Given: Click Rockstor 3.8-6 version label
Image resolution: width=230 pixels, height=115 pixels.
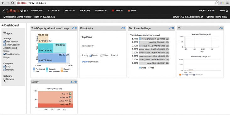Looking at the screenshot, I should tap(206, 11).
